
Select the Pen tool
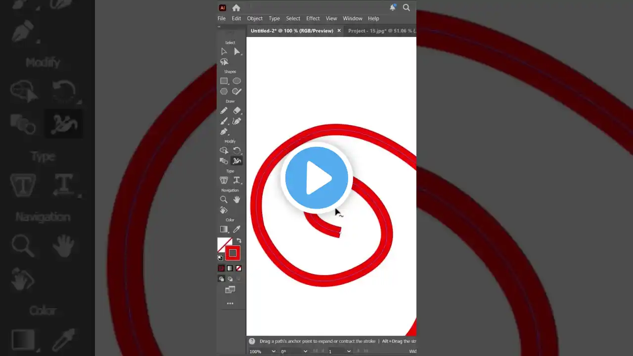tap(224, 132)
